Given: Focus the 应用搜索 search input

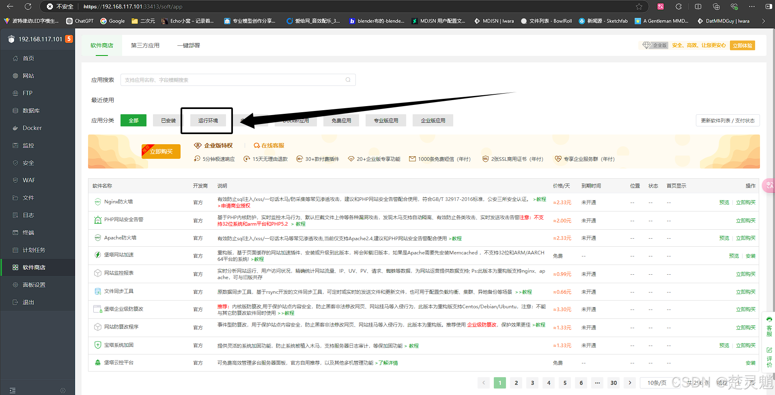Looking at the screenshot, I should coord(238,80).
